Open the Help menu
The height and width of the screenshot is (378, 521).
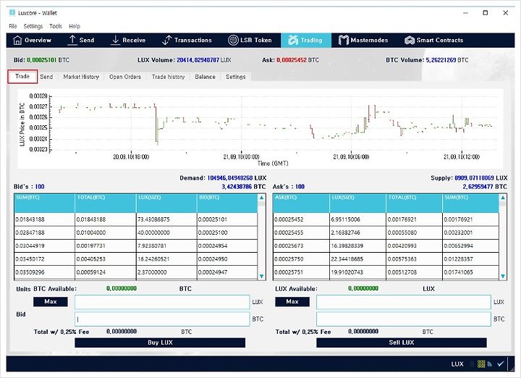[x=75, y=26]
